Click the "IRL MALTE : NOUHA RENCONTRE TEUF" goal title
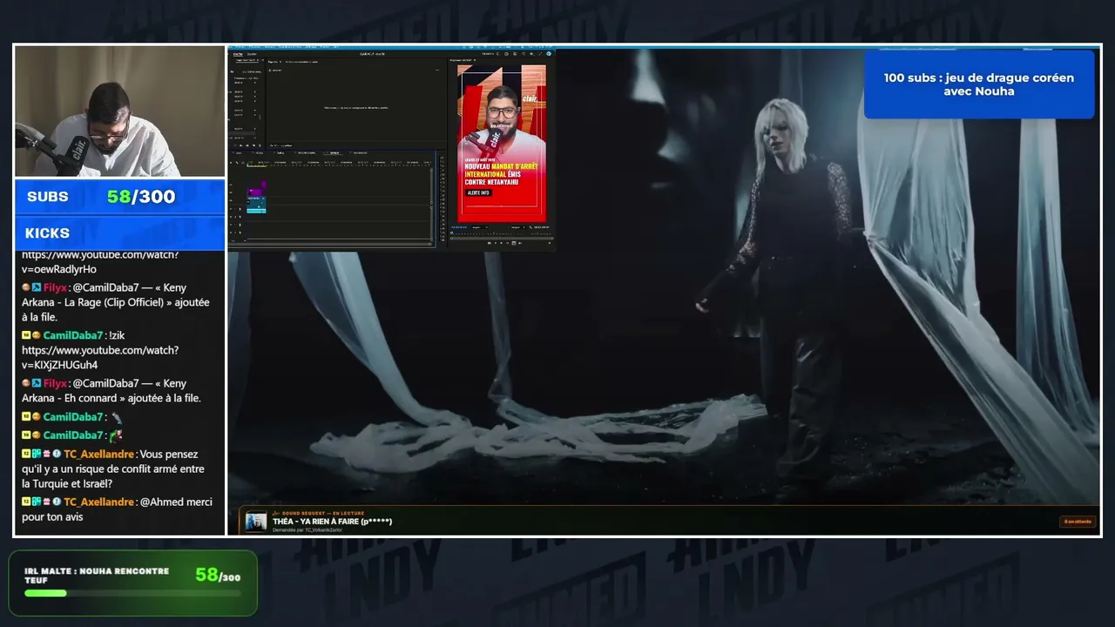Image resolution: width=1115 pixels, height=627 pixels. coord(97,575)
